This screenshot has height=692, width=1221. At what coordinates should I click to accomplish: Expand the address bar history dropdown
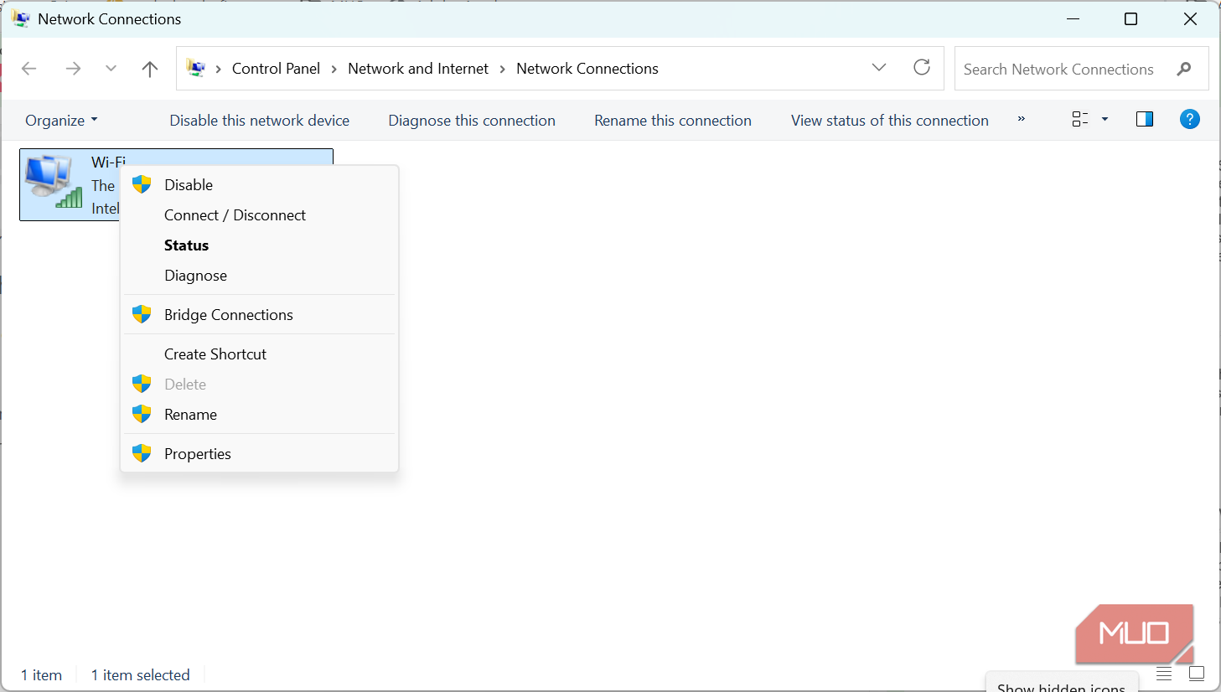coord(879,68)
